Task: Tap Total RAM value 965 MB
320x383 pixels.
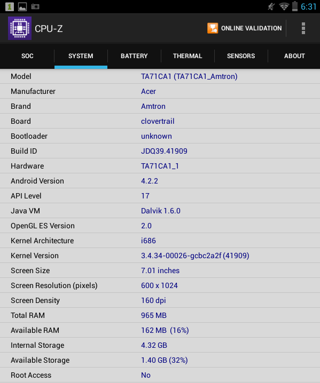Action: [x=154, y=315]
